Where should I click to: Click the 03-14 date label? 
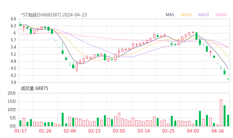(x=144, y=131)
